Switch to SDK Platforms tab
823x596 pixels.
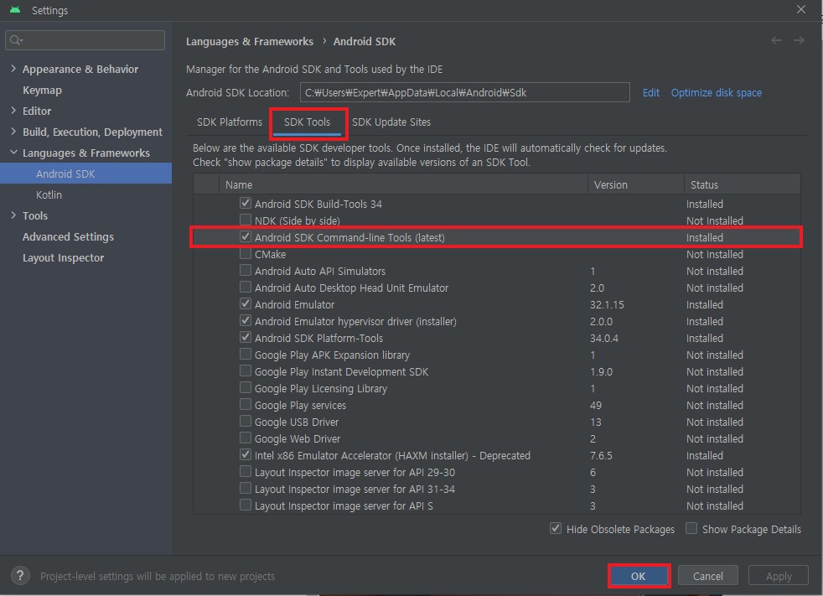pos(230,122)
